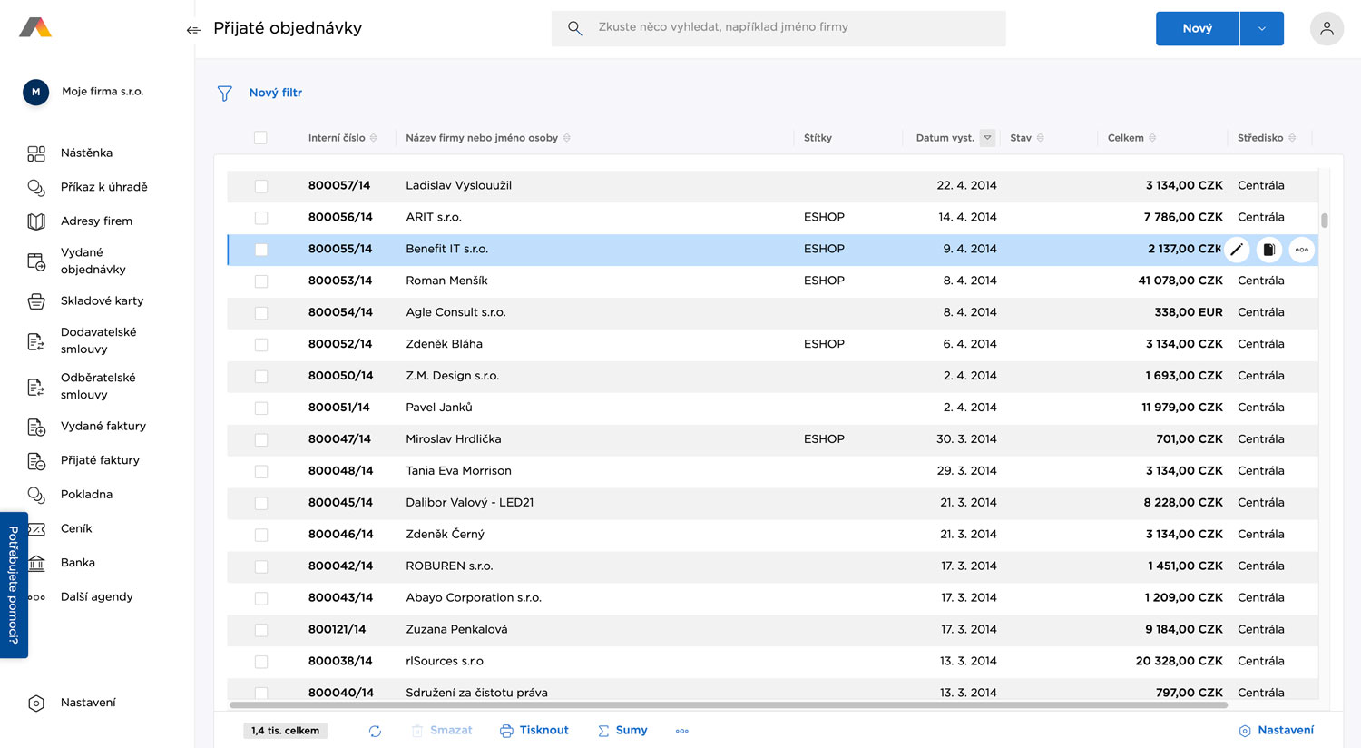The height and width of the screenshot is (748, 1361).
Task: Collapse sidebar with the left arrow icon
Action: (193, 30)
